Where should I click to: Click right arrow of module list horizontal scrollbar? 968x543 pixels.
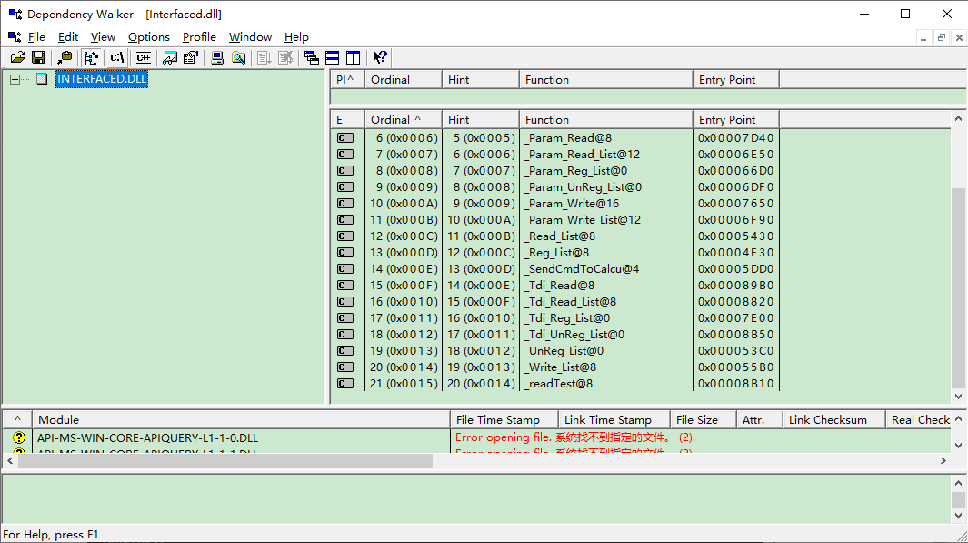[x=943, y=461]
